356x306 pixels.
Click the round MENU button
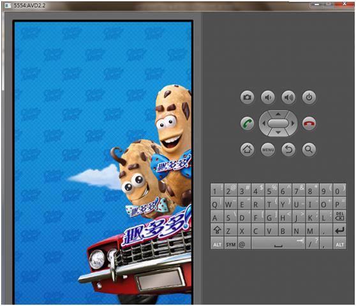coord(268,149)
